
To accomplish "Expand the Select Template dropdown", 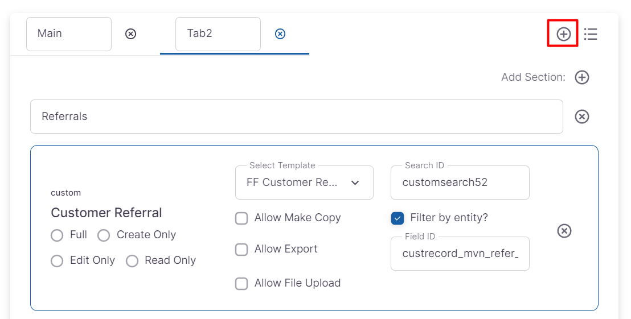I will 304,183.
